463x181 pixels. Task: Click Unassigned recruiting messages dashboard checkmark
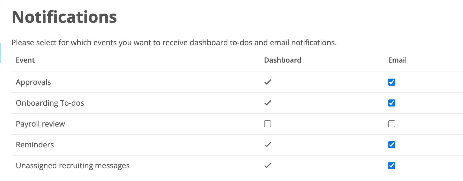[268, 165]
